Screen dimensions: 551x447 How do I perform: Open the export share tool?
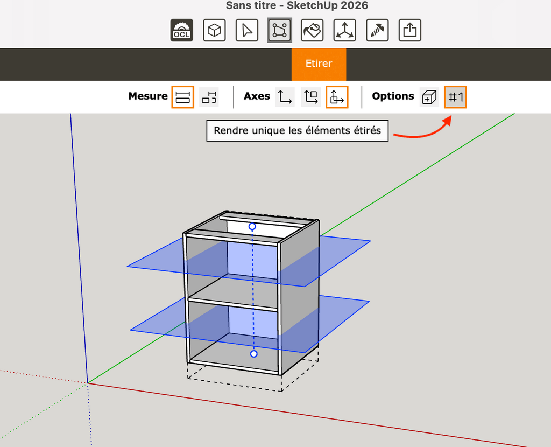[410, 31]
